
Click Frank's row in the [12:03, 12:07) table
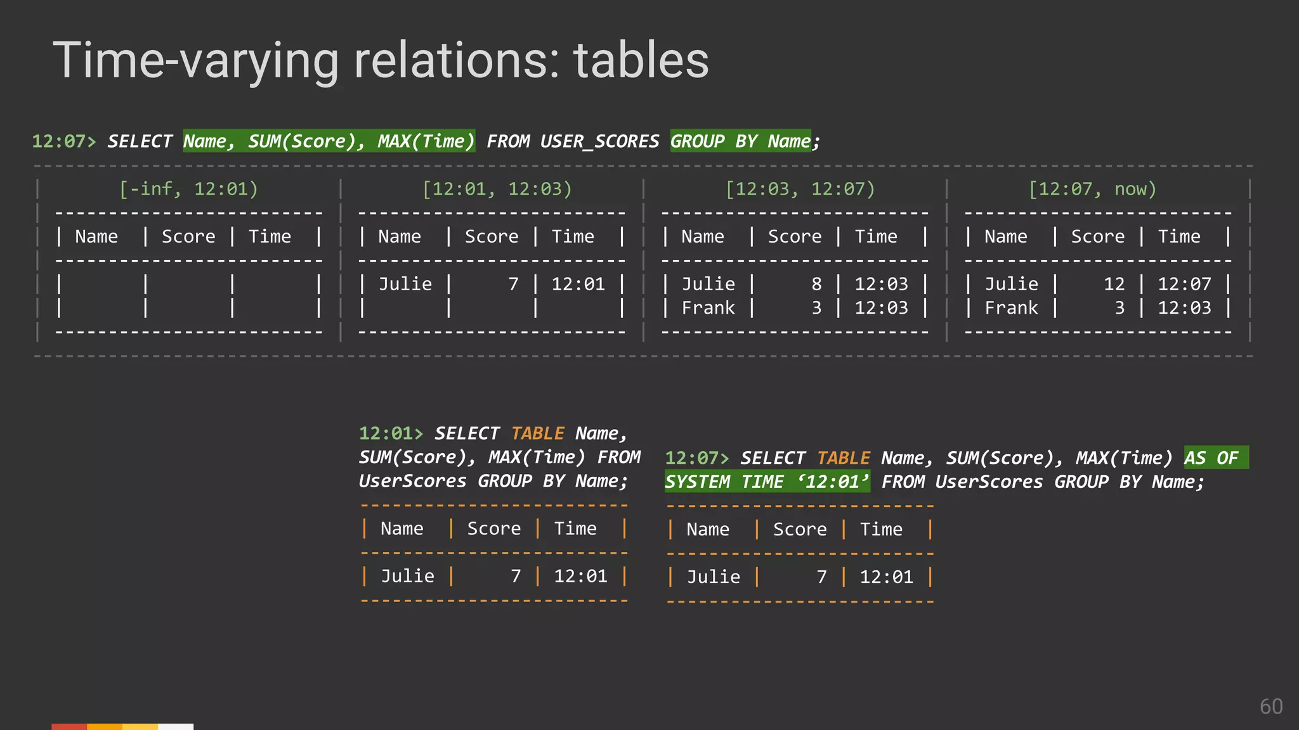click(708, 308)
